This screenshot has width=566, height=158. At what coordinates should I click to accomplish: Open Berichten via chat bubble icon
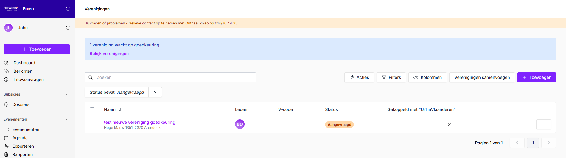coord(6,71)
